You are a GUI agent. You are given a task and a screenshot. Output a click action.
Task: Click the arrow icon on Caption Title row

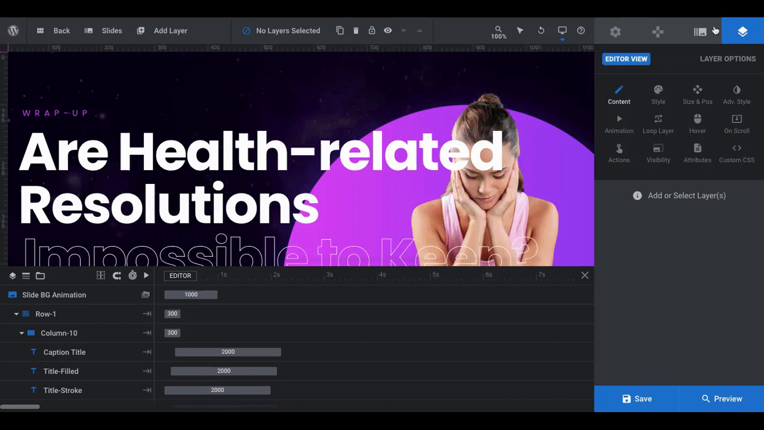tap(146, 352)
